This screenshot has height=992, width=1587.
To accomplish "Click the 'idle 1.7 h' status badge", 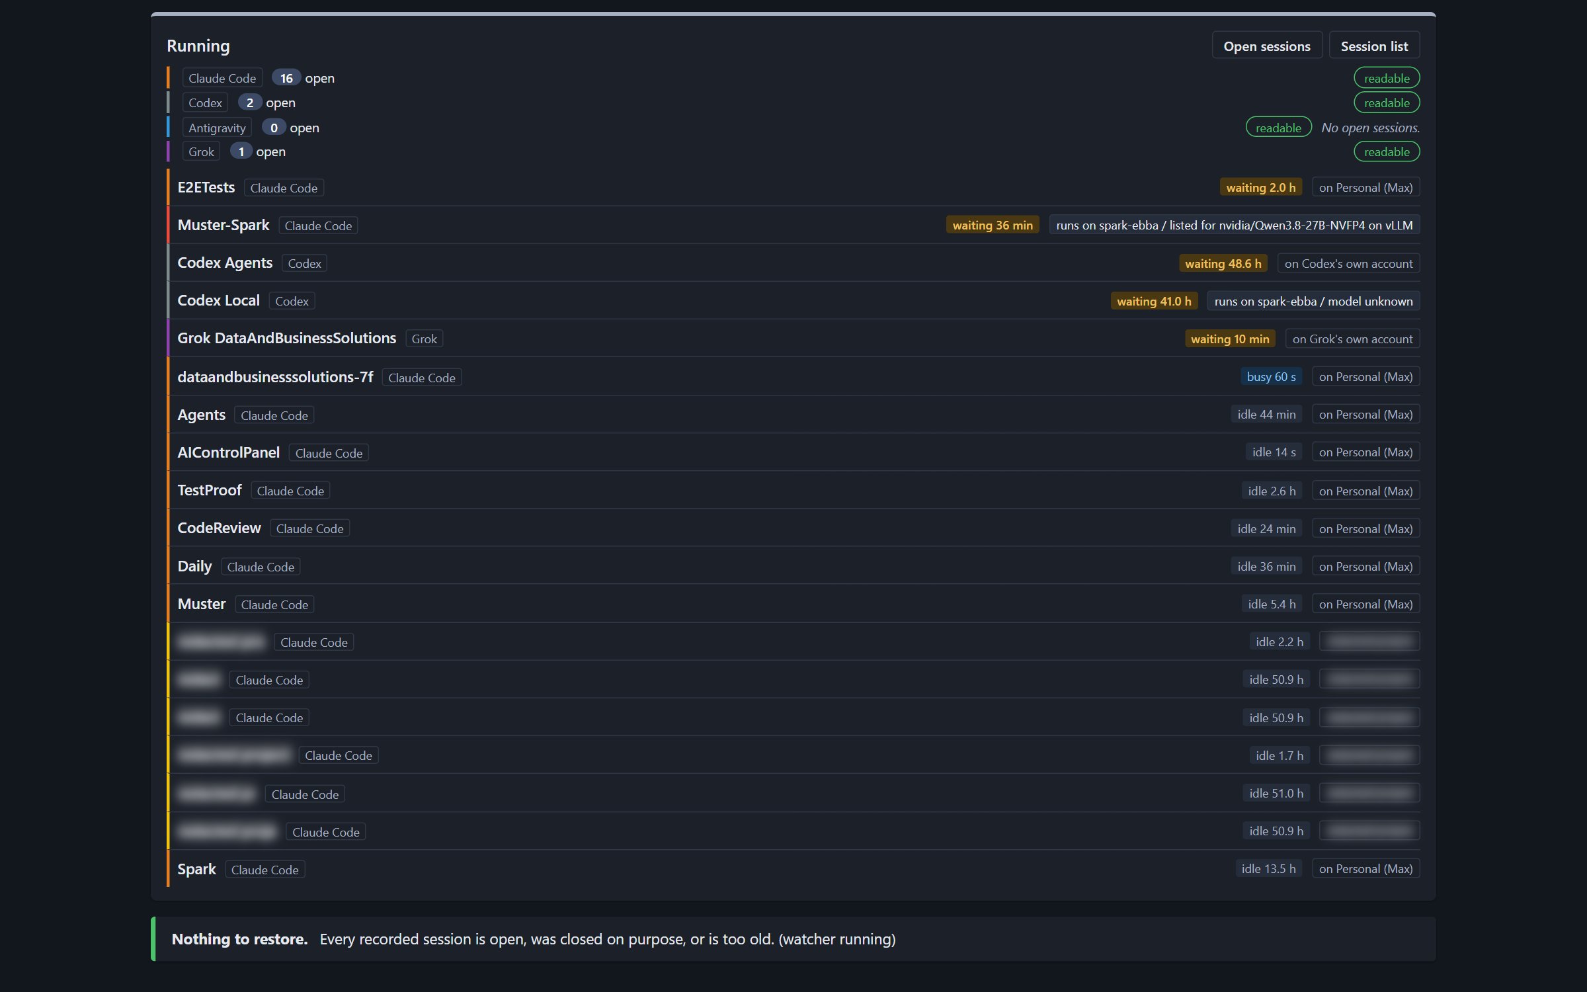I will [x=1280, y=755].
